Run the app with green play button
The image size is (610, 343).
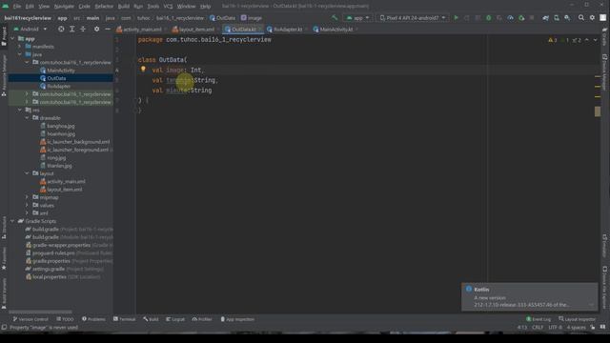[x=456, y=17]
